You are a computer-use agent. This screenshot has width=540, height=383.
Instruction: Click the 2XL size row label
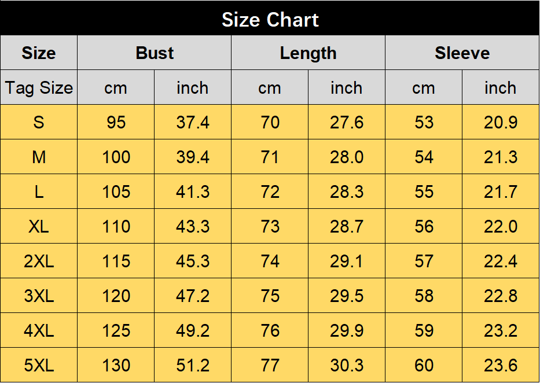[39, 261]
